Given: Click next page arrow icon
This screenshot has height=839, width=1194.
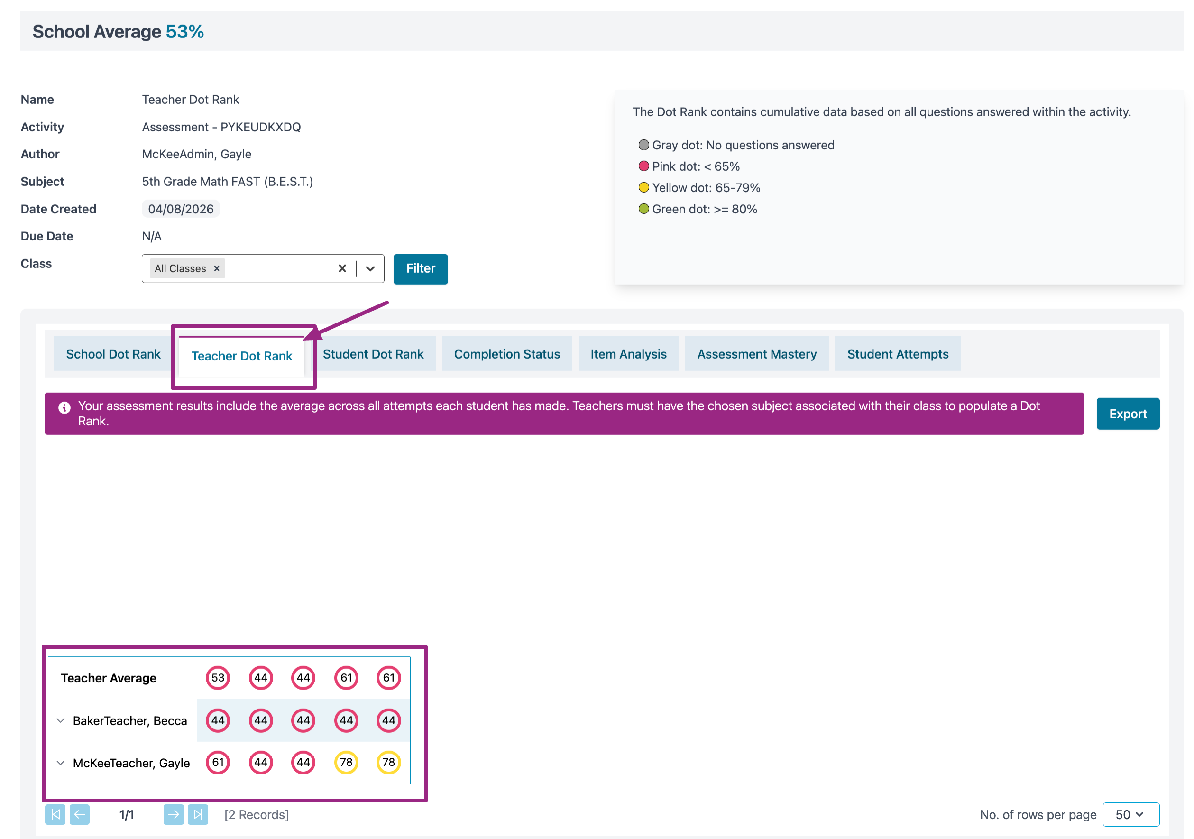Looking at the screenshot, I should (173, 814).
